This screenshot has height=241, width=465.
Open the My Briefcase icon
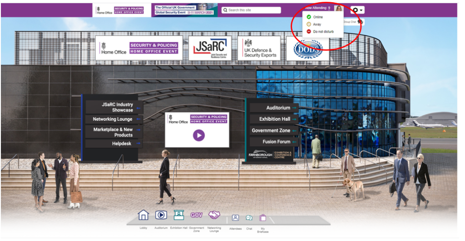263,218
